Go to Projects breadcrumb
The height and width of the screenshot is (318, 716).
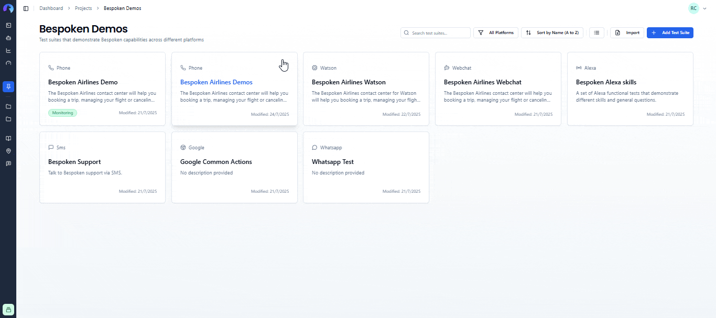point(83,8)
